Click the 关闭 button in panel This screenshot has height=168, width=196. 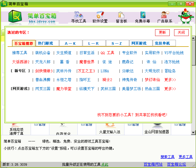[x=181, y=32]
